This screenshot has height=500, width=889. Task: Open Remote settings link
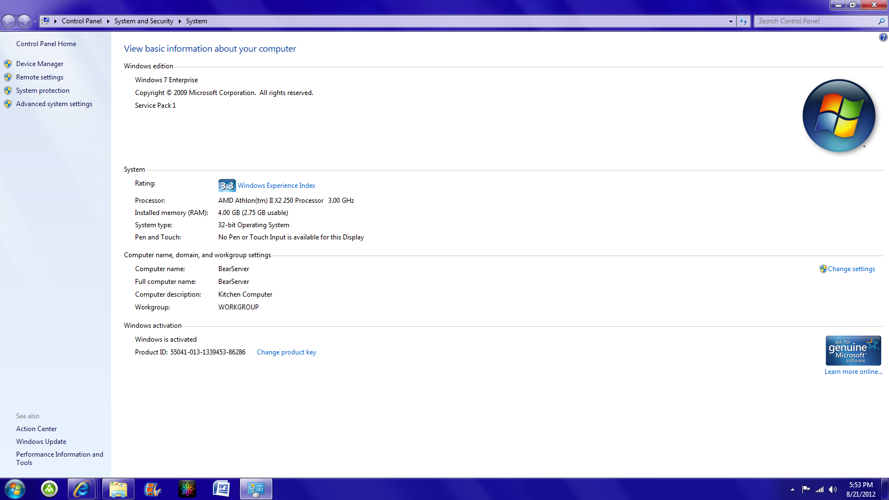(39, 77)
